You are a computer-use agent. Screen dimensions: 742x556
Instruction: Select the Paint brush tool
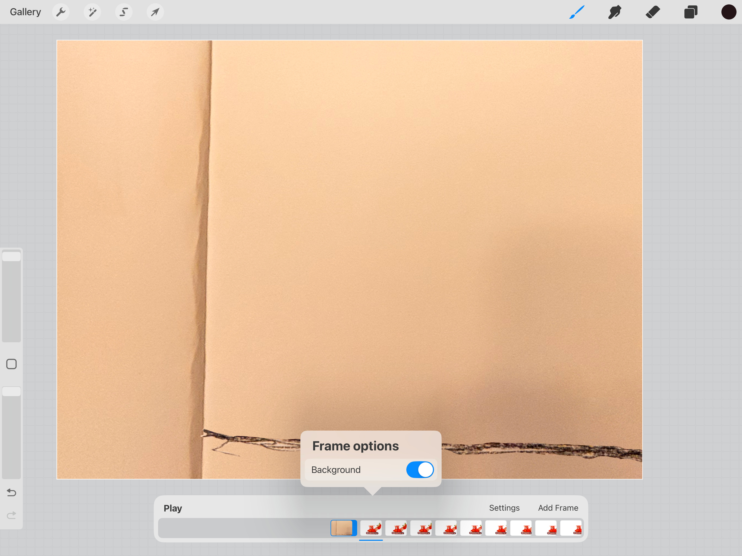coord(577,12)
